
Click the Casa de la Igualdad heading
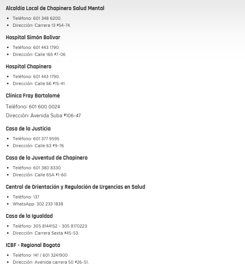[x=29, y=216]
